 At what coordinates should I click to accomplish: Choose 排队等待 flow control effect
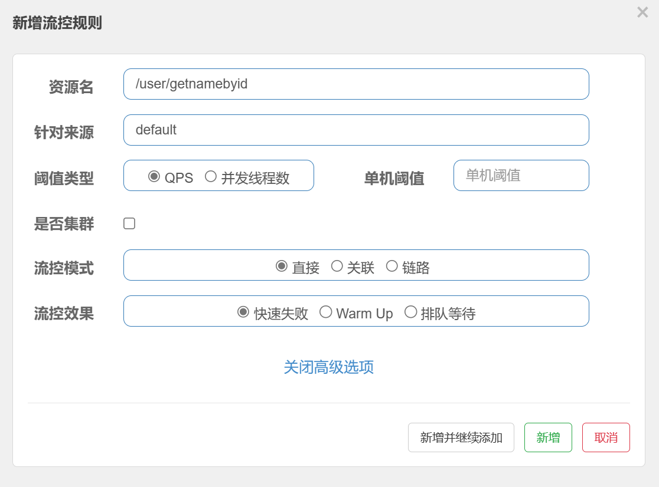[x=410, y=312]
